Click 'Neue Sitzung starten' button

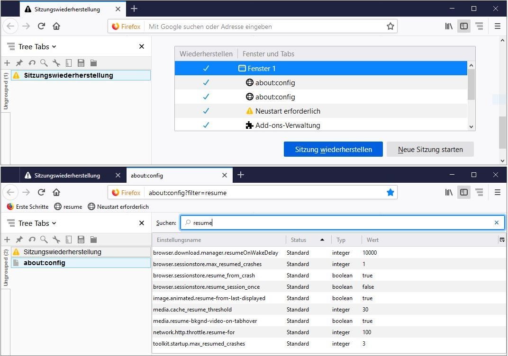click(x=430, y=150)
